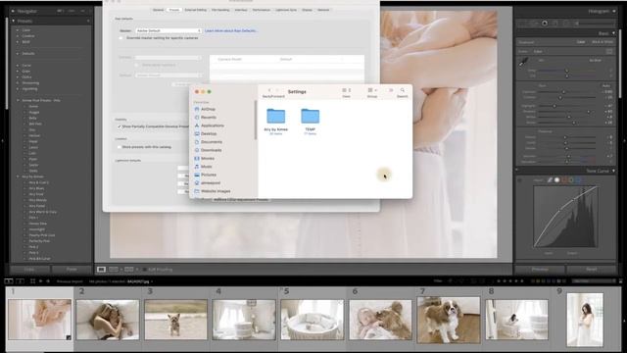The image size is (627, 353).
Task: Open the profile browser grid icon
Action: click(609, 51)
